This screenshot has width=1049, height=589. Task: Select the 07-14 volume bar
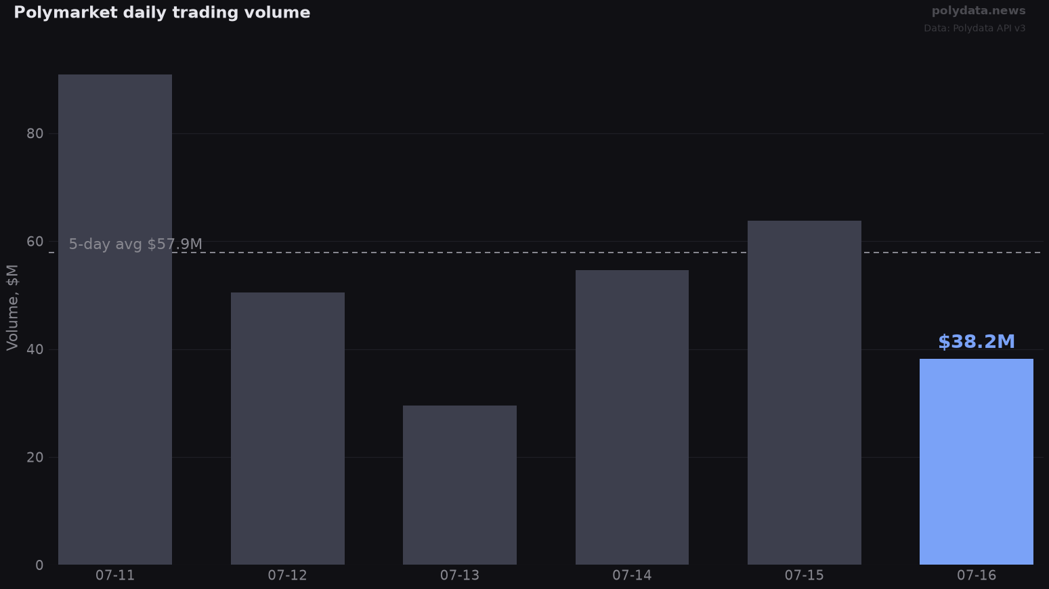pyautogui.click(x=632, y=417)
